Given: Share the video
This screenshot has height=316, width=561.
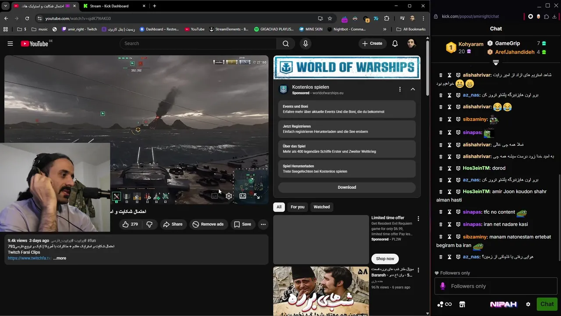Looking at the screenshot, I should 173,224.
